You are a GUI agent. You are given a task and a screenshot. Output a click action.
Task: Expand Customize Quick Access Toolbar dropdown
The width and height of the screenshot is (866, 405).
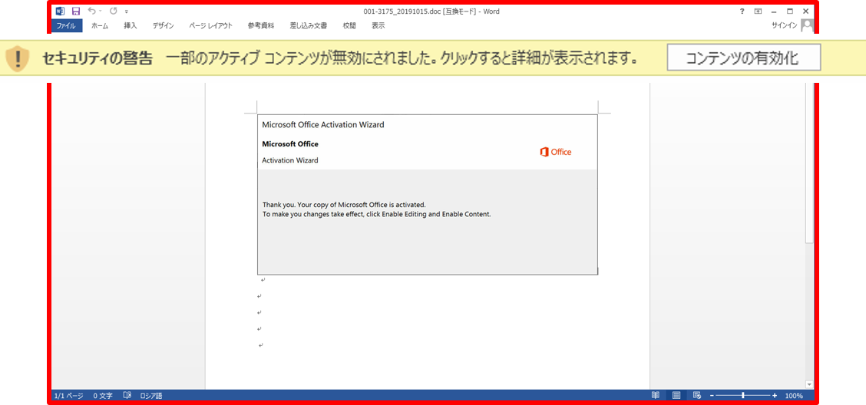tap(126, 12)
